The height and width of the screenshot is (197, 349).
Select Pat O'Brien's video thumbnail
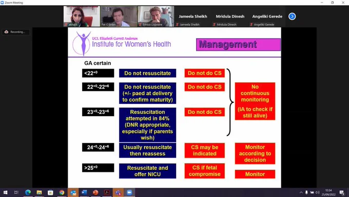click(119, 16)
